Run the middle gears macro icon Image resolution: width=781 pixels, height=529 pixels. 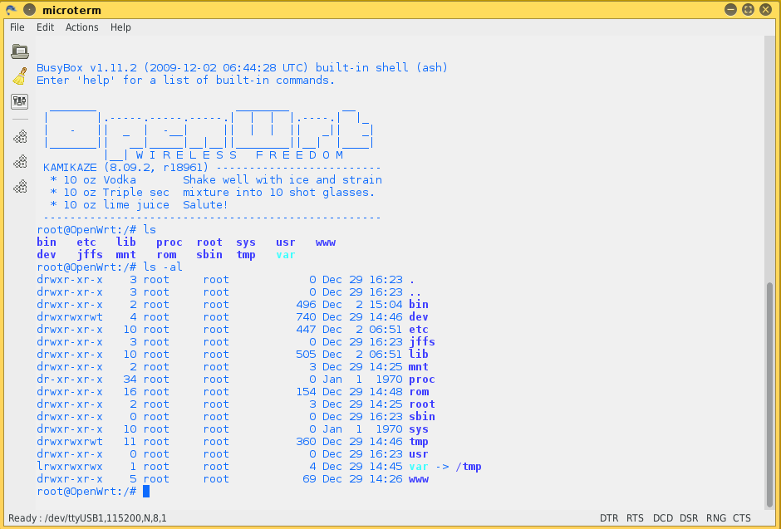(x=20, y=161)
